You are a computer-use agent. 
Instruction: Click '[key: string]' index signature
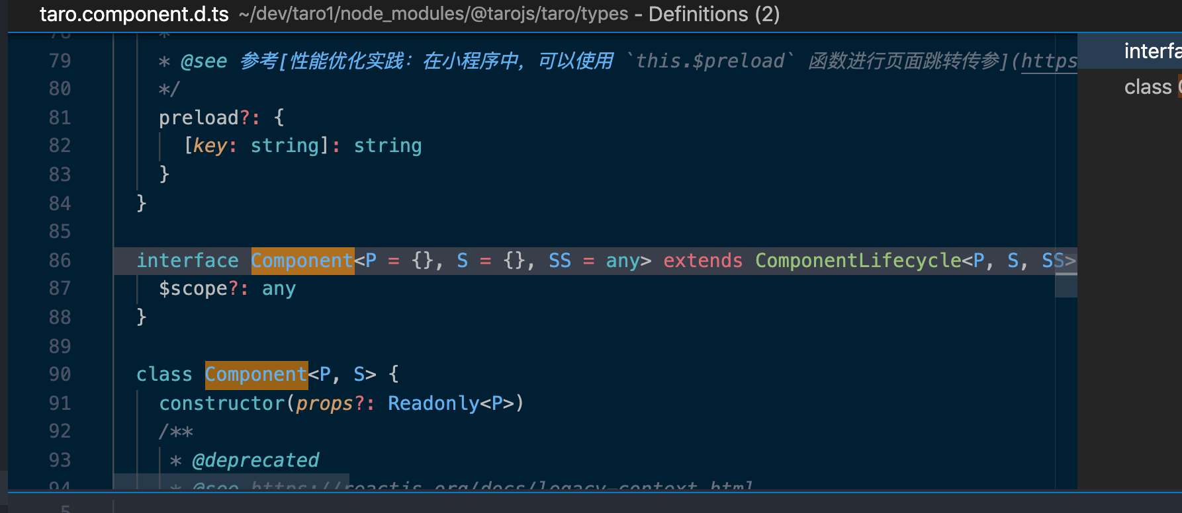(256, 145)
